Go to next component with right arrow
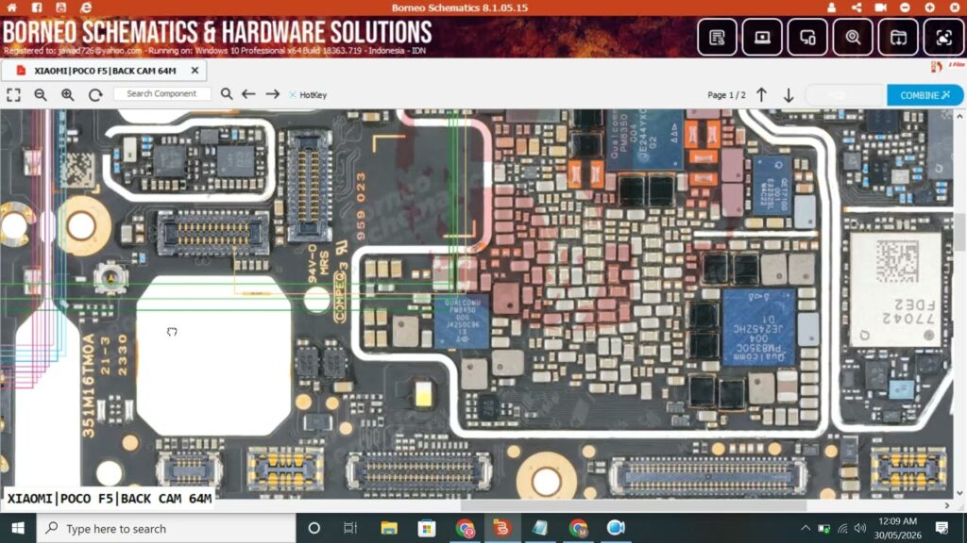This screenshot has height=543, width=967. (x=273, y=94)
